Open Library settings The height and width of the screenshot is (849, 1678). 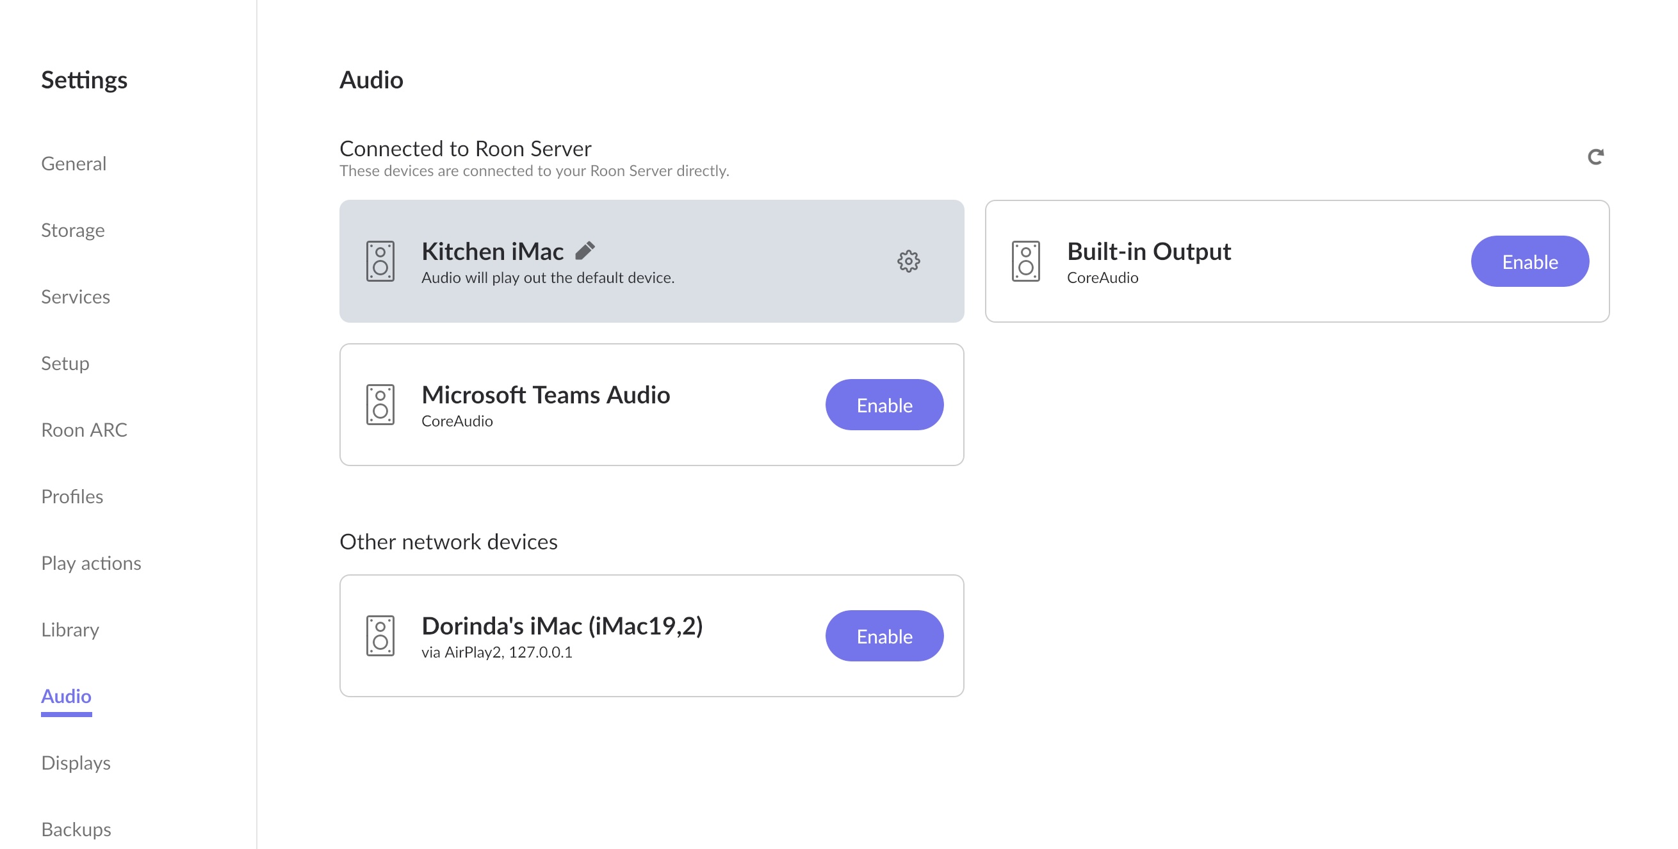(70, 629)
